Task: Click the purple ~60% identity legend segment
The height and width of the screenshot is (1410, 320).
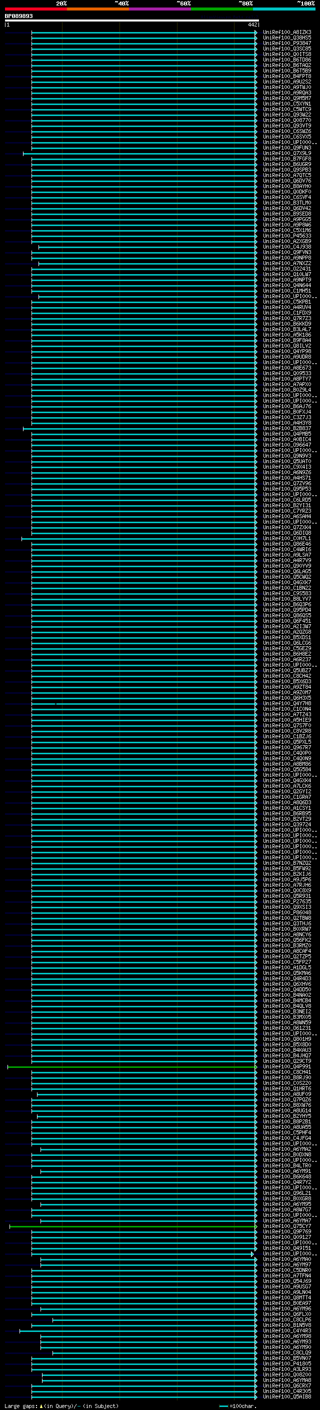Action: (x=159, y=9)
